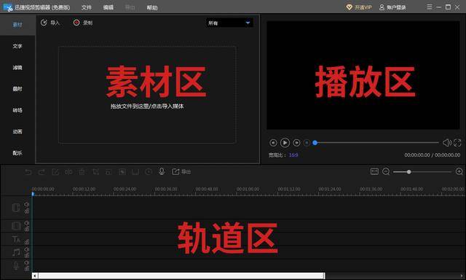
Task: Click the 导入 import button
Action: (50, 23)
